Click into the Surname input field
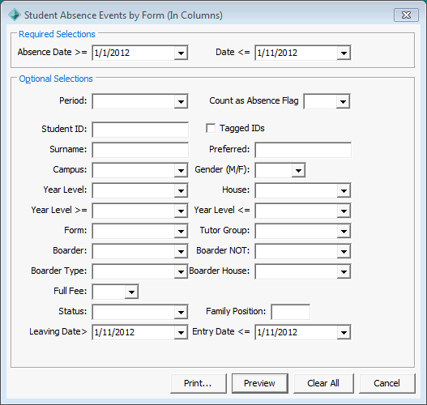427x405 pixels. pyautogui.click(x=140, y=150)
